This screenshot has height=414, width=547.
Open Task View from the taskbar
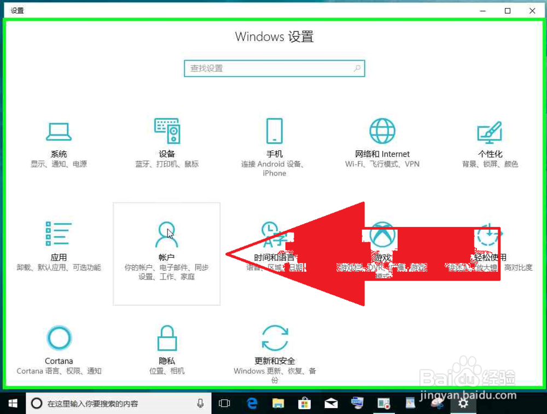tap(224, 404)
